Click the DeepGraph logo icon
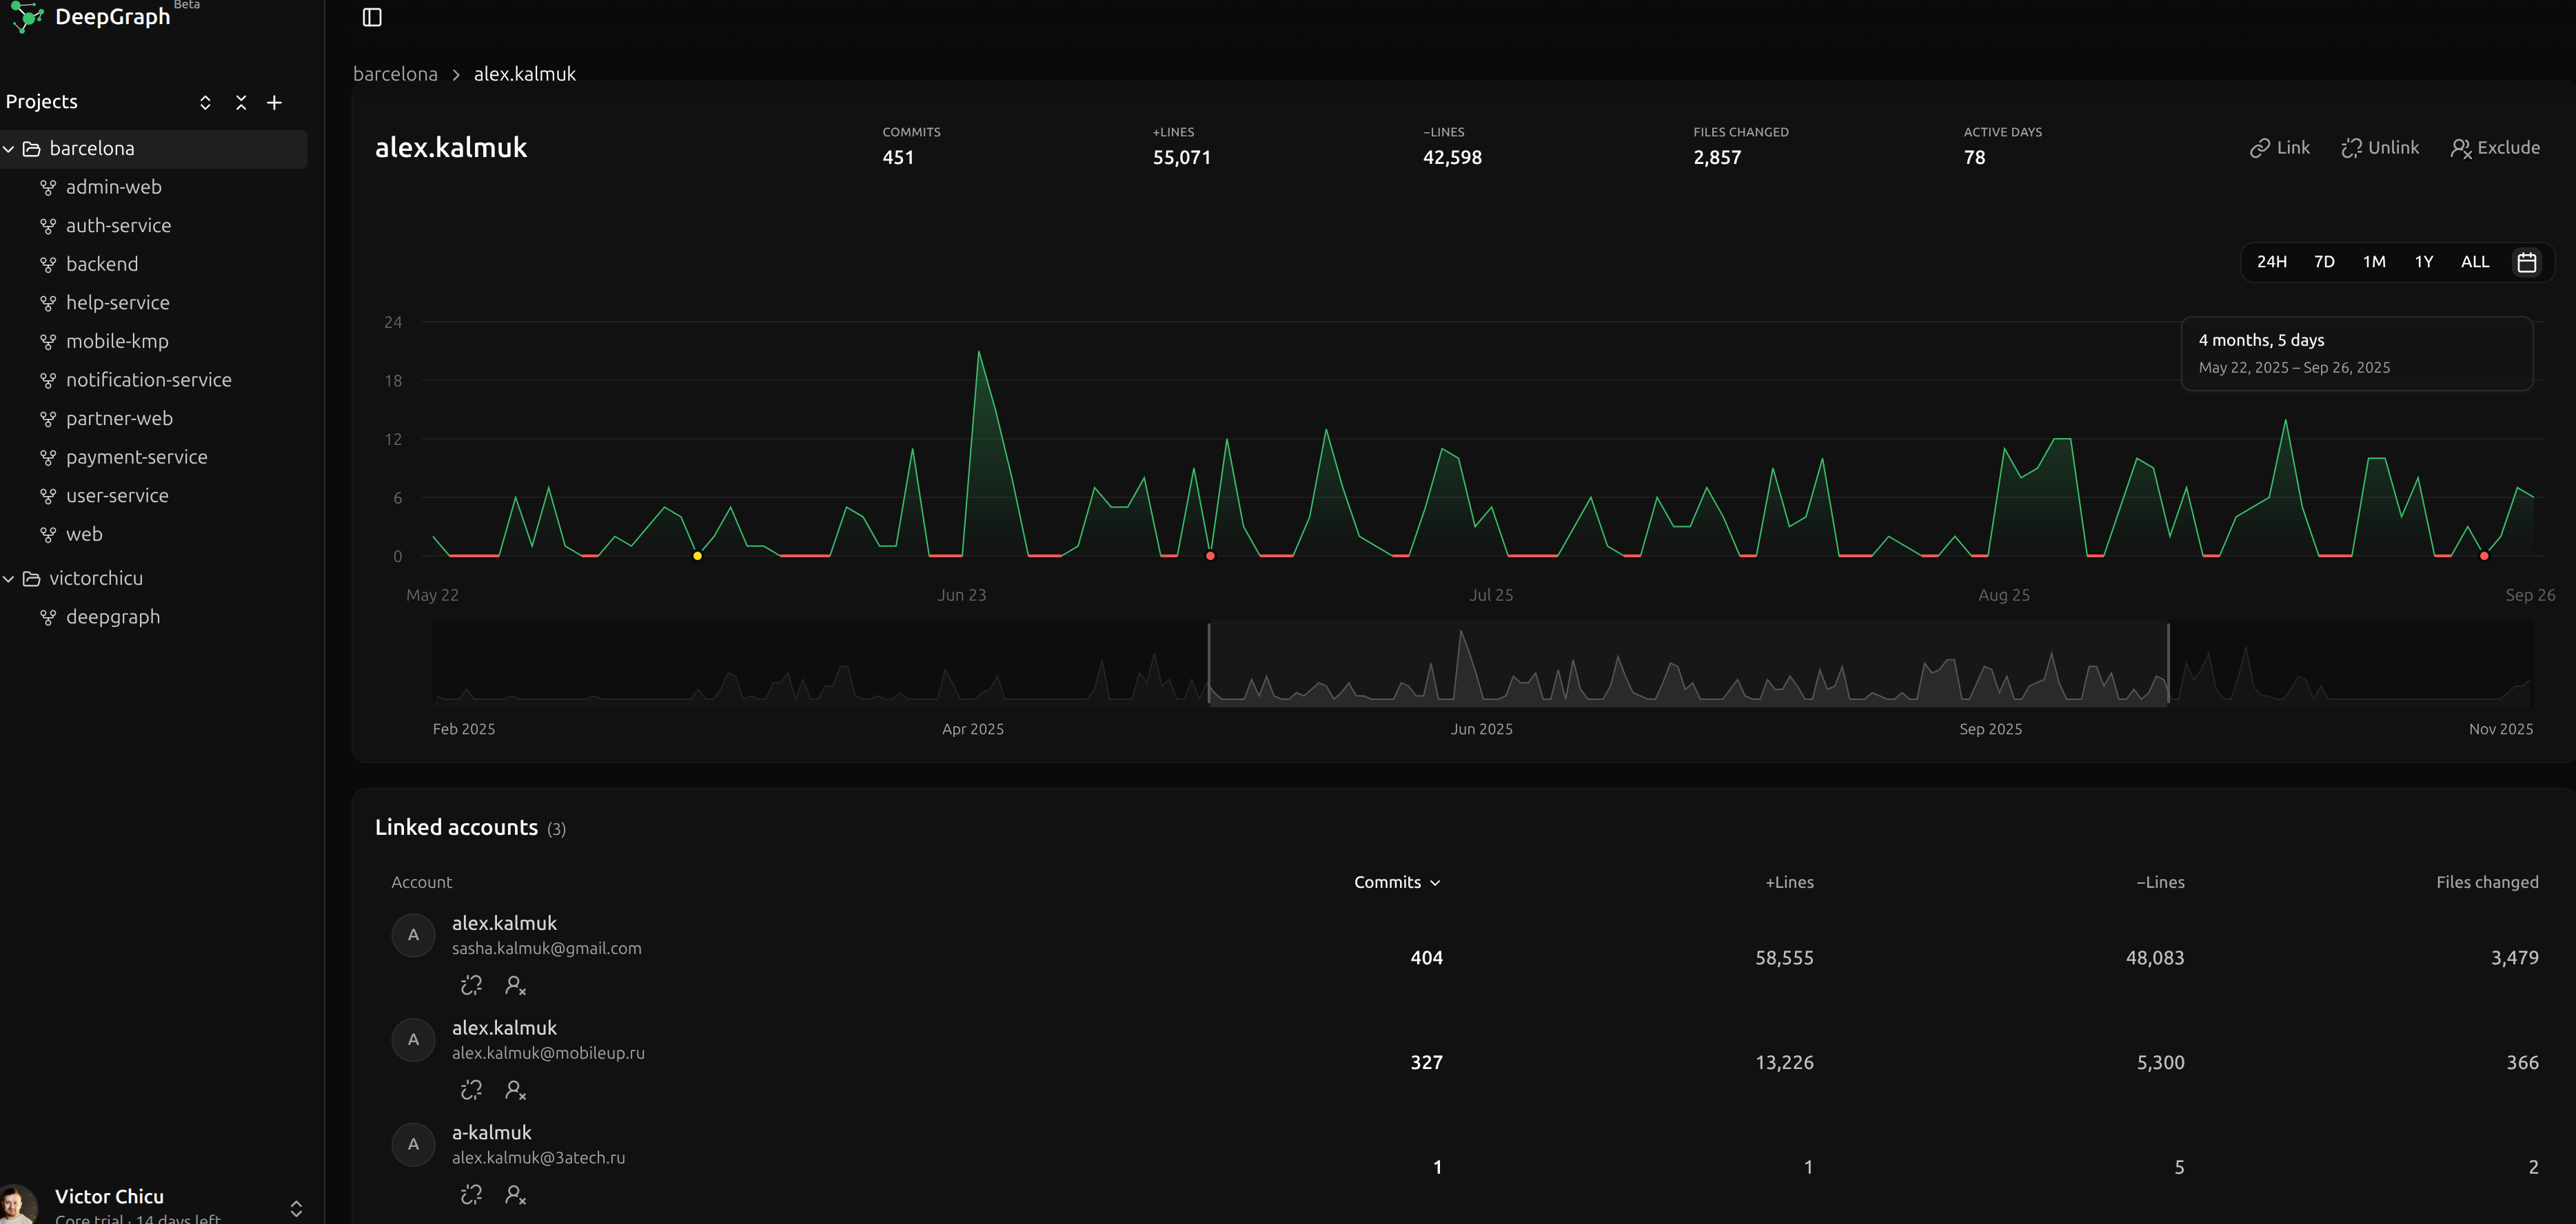 [27, 16]
